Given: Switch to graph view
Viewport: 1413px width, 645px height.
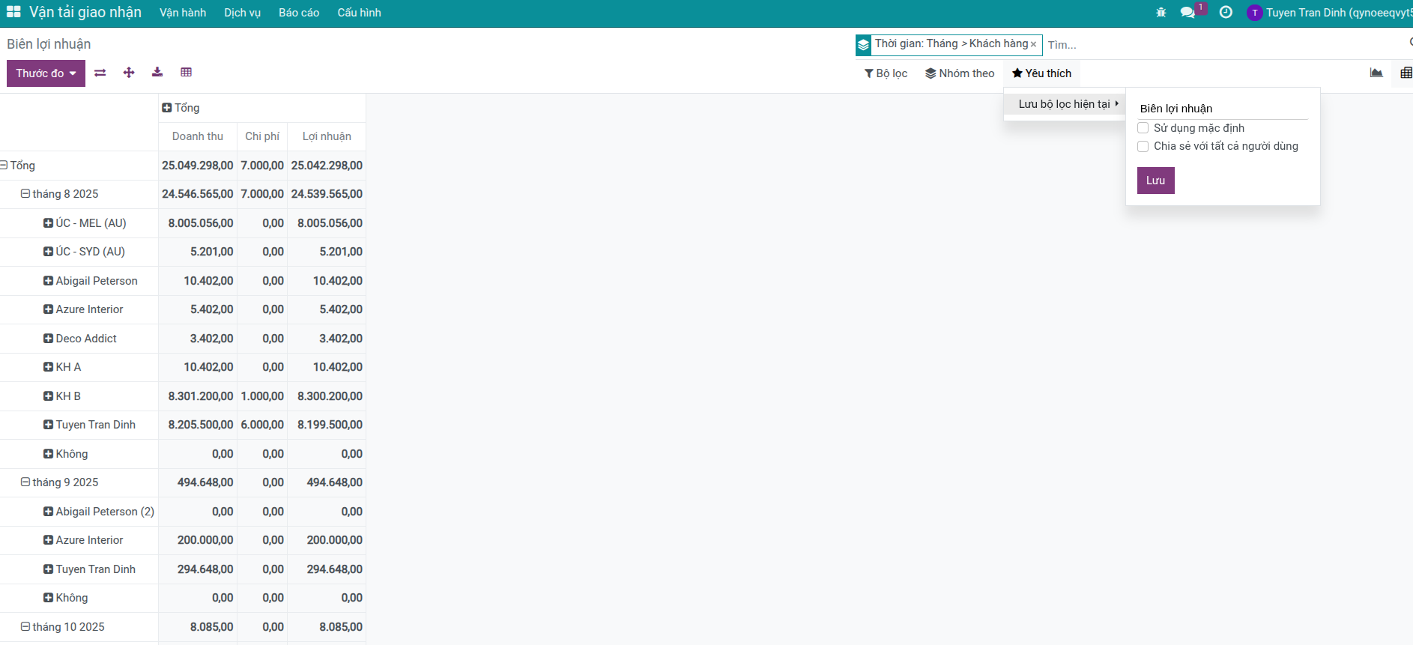Looking at the screenshot, I should 1376,73.
